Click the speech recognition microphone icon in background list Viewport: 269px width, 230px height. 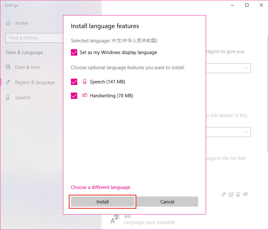coord(238,194)
